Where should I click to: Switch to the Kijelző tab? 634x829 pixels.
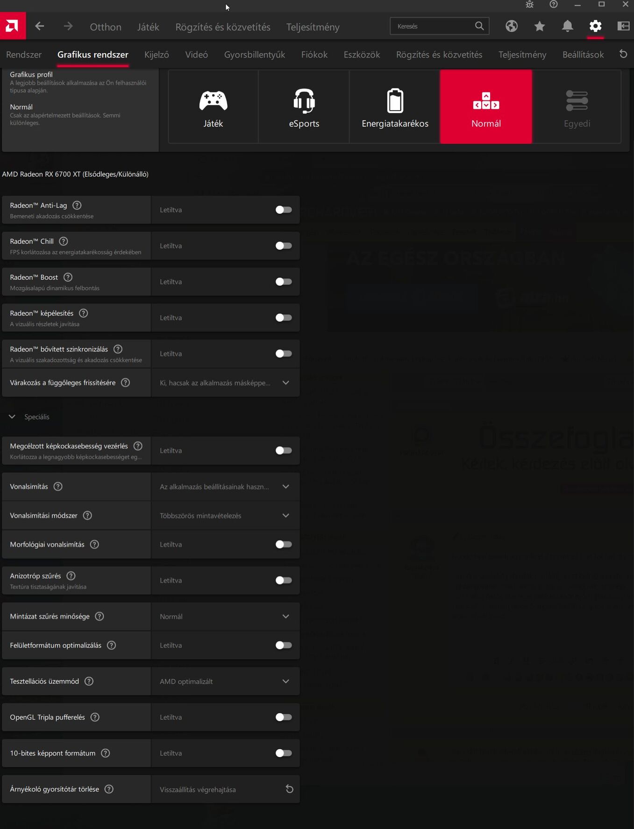coord(157,55)
